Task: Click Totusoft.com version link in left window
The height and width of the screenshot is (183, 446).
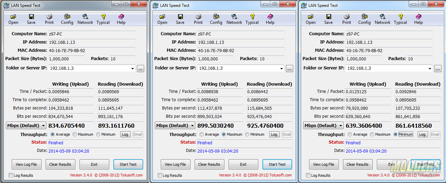Action: (106, 175)
